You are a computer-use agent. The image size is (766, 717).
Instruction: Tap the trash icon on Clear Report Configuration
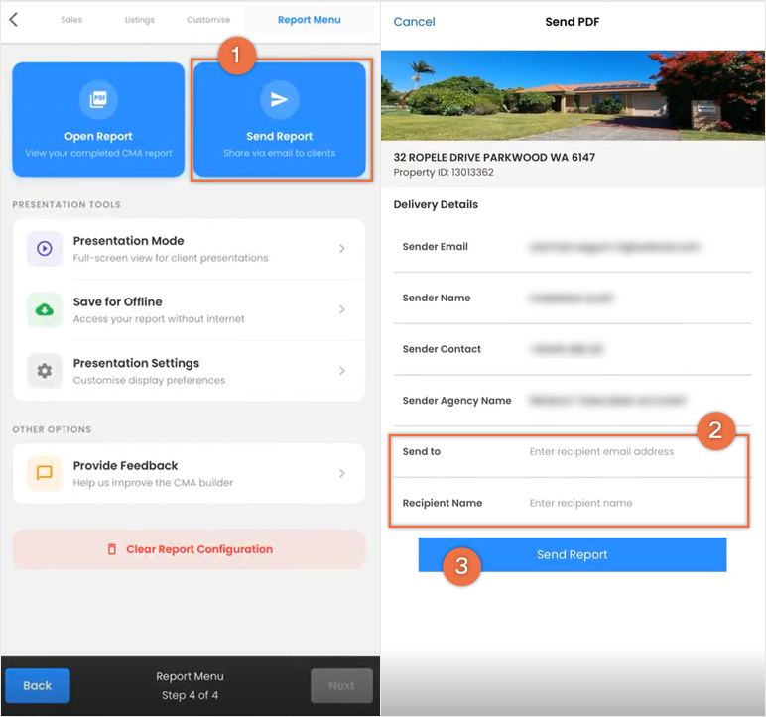112,549
